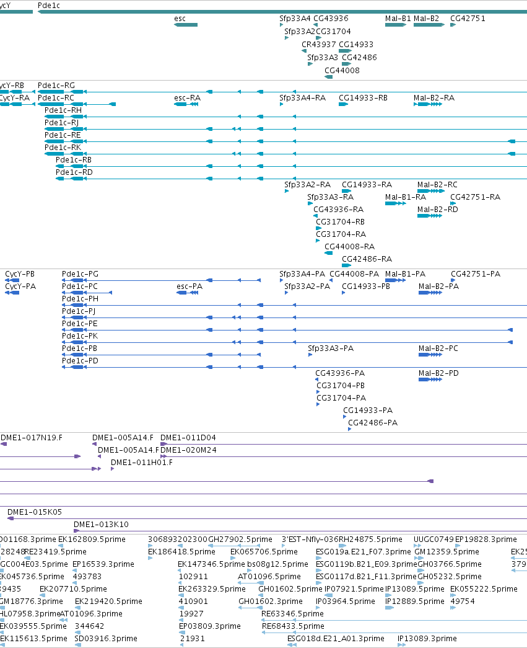The image size is (527, 648).
Task: Select the esc gene label
Action: (x=180, y=19)
